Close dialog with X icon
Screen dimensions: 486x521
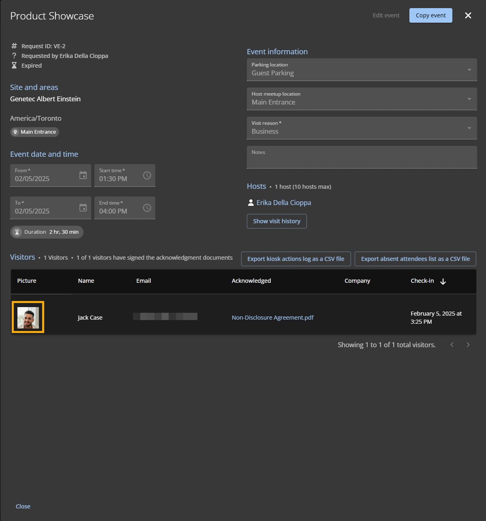(x=468, y=15)
